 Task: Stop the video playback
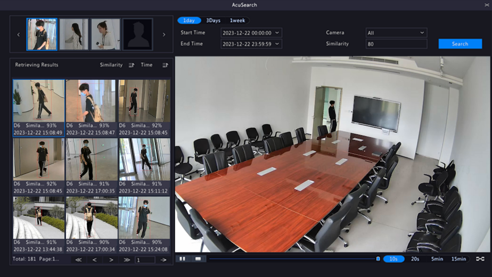(198, 259)
